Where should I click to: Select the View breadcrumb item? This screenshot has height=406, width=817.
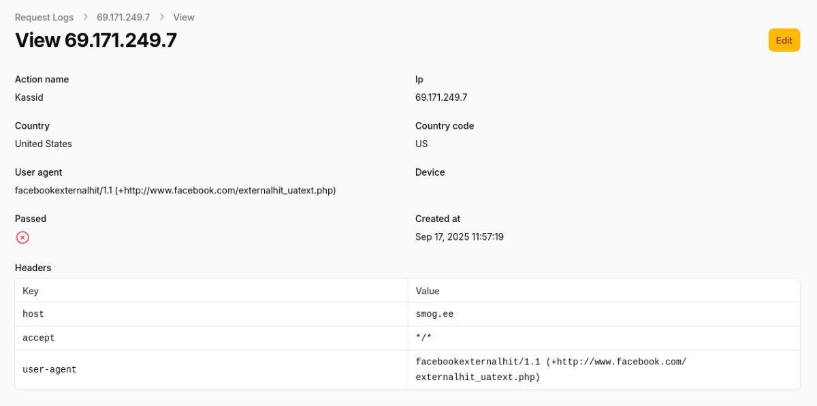tap(184, 17)
